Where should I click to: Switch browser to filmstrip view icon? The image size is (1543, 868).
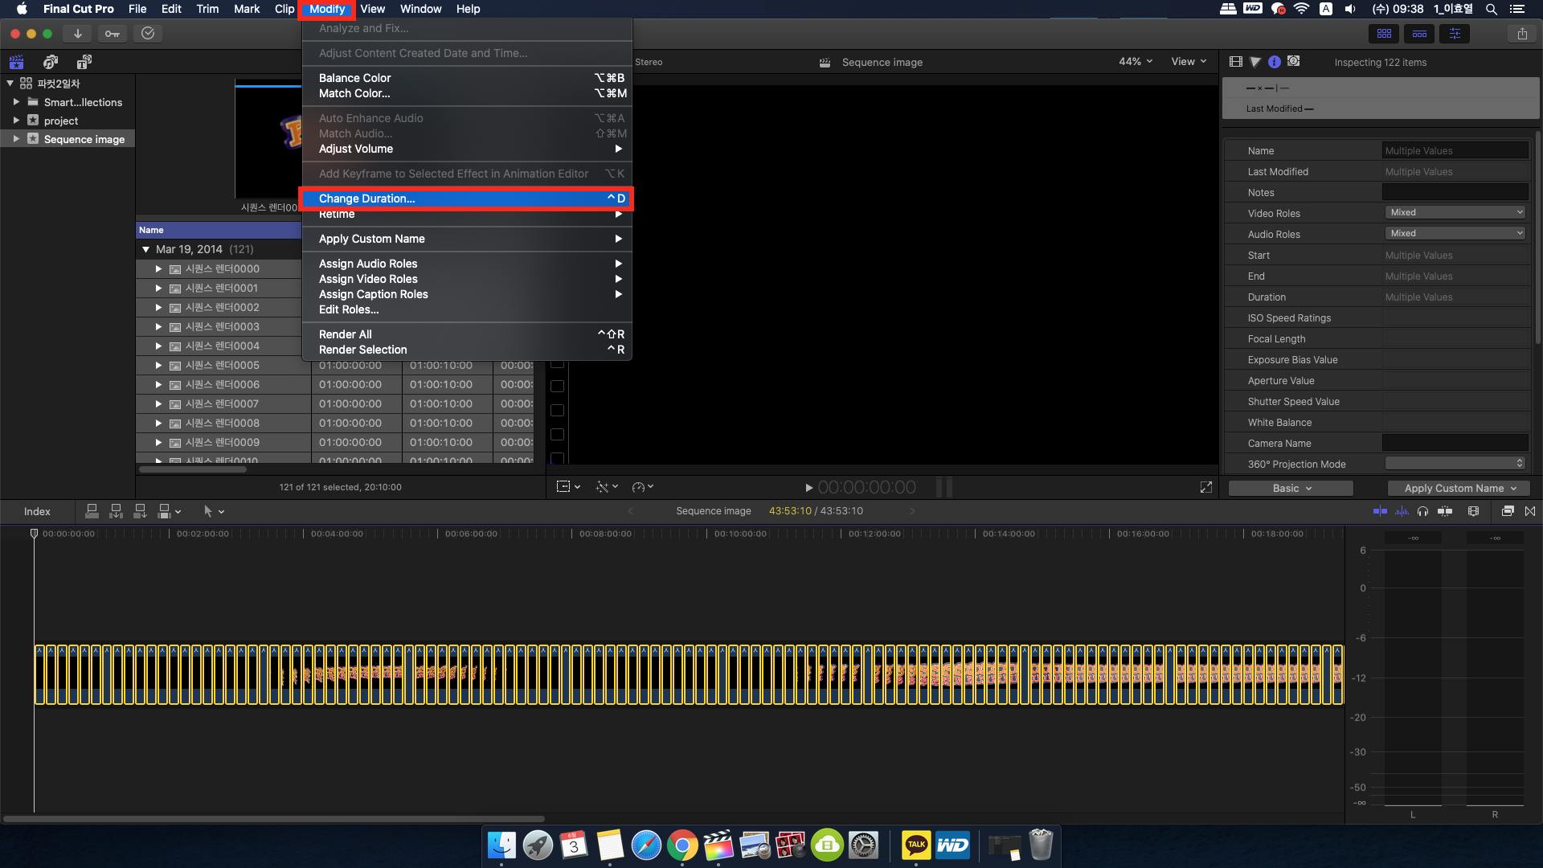tap(1235, 61)
